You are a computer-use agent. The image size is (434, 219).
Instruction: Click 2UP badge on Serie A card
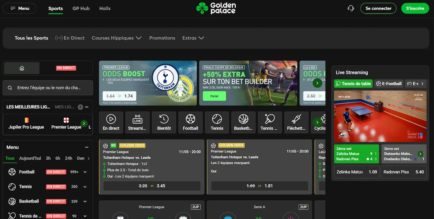click(304, 207)
